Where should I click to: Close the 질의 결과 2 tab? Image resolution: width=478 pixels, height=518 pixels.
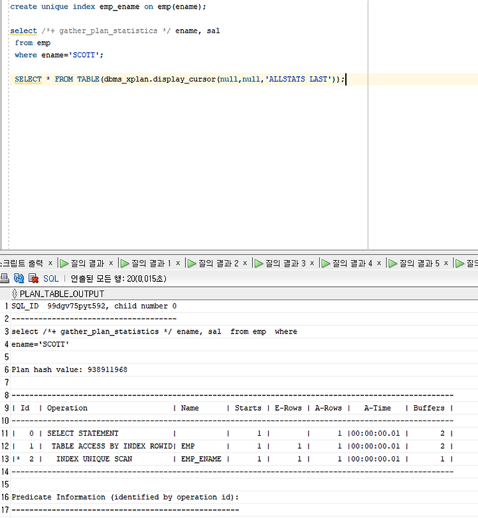point(245,263)
